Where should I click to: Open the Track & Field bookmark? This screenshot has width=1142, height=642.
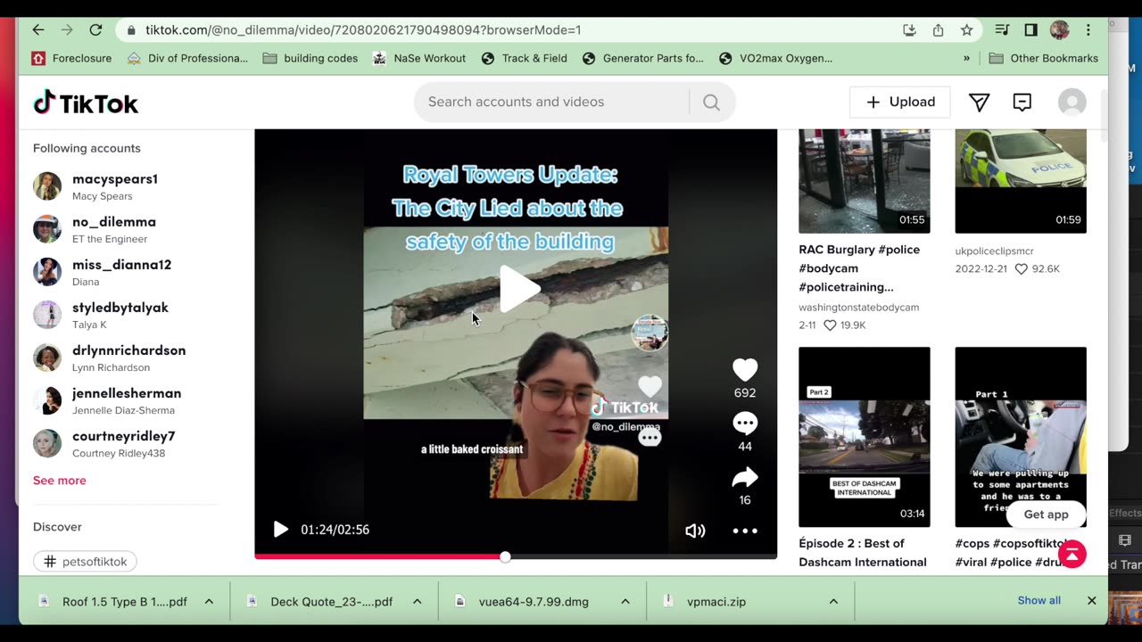point(524,58)
